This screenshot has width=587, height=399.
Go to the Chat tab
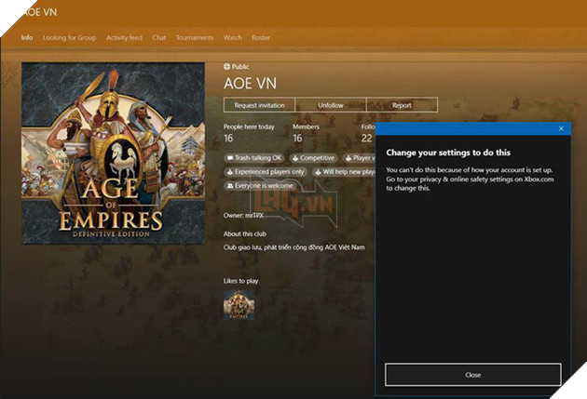point(159,38)
